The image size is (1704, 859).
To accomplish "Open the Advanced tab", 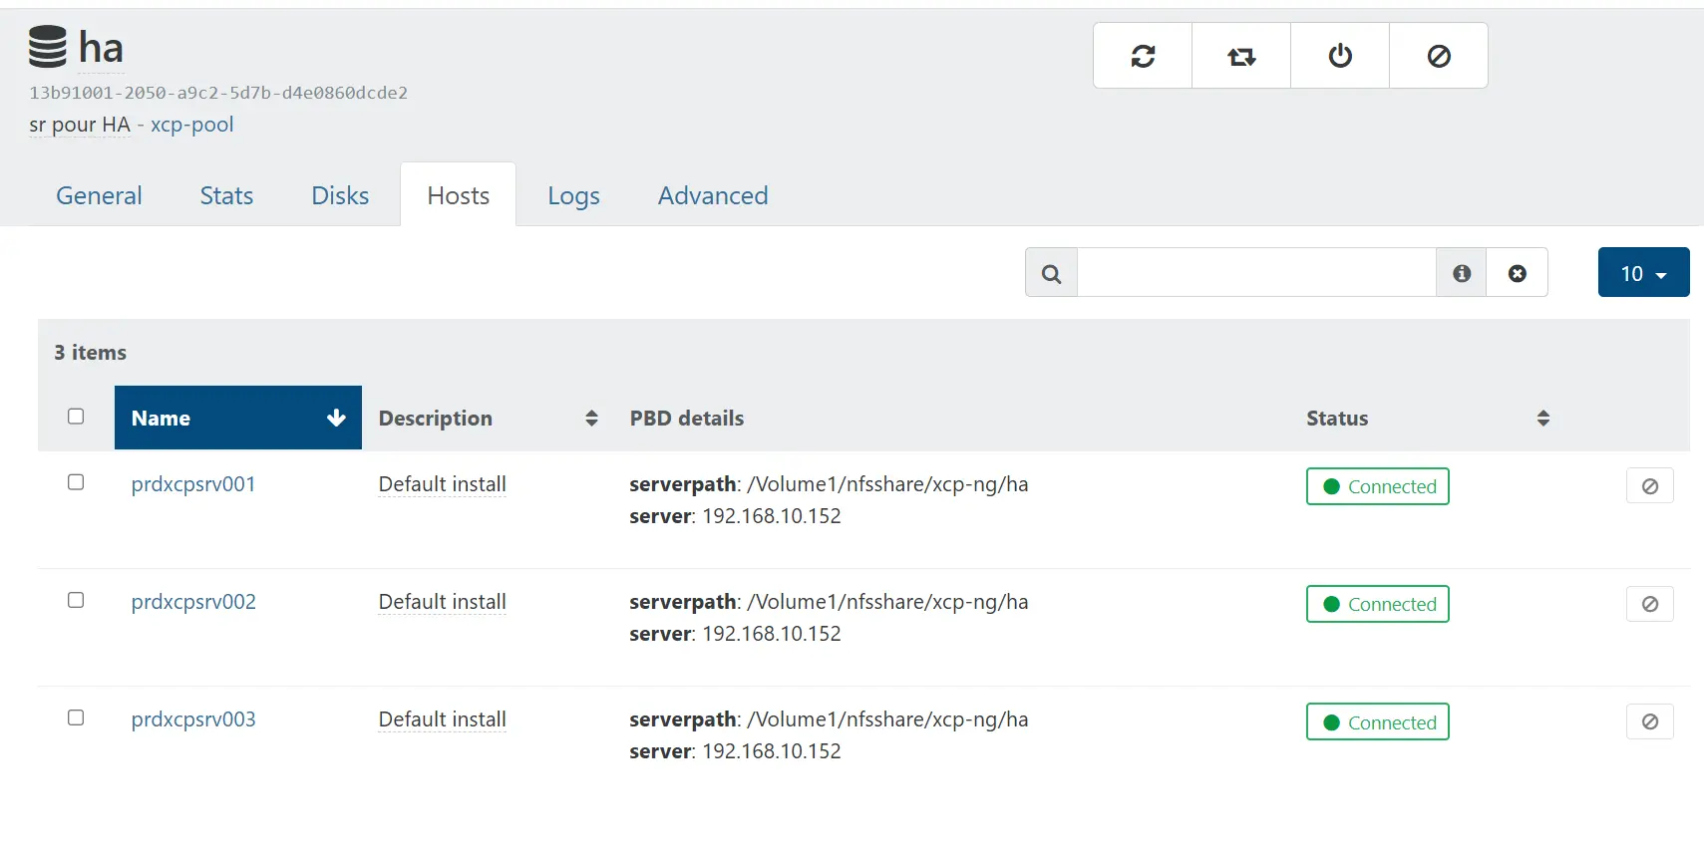I will (712, 195).
